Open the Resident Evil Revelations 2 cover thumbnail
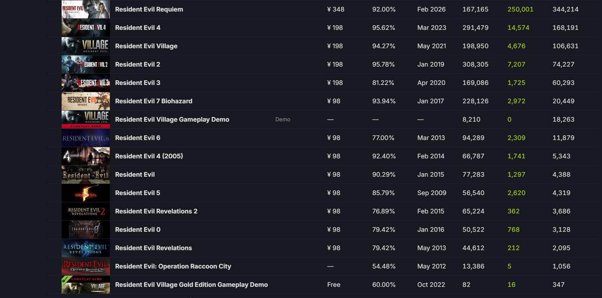This screenshot has width=602, height=298. coord(86,211)
